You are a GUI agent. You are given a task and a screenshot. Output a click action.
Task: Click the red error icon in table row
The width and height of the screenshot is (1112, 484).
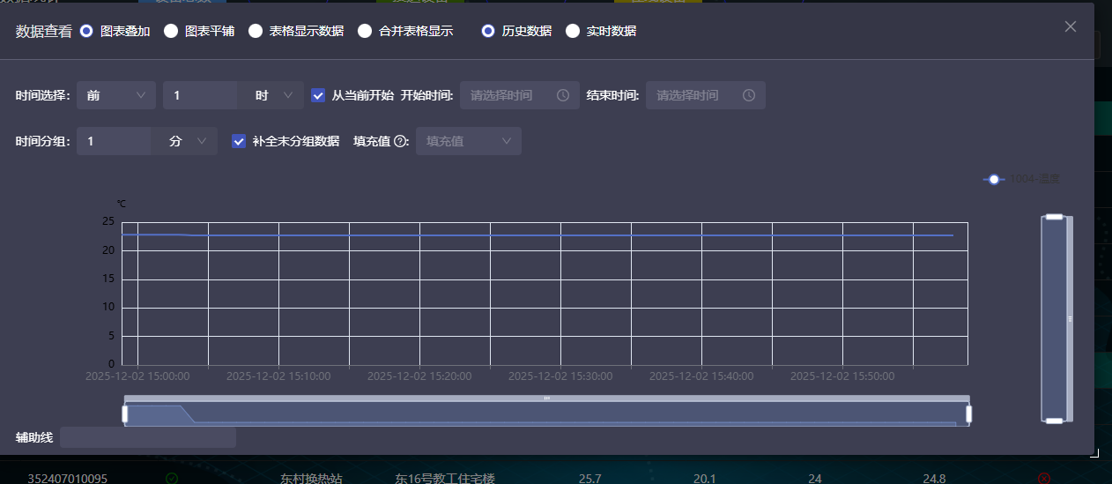pyautogui.click(x=1044, y=479)
